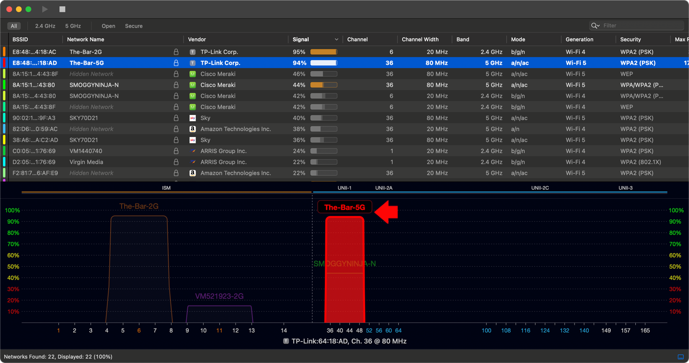
Task: Select the VM1440740 network row
Action: coord(344,151)
